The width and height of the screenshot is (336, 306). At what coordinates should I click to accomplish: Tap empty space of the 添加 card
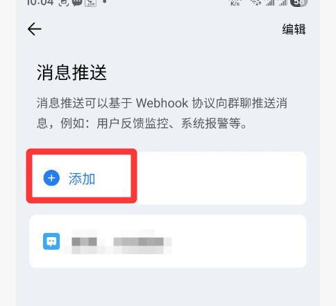[220, 178]
